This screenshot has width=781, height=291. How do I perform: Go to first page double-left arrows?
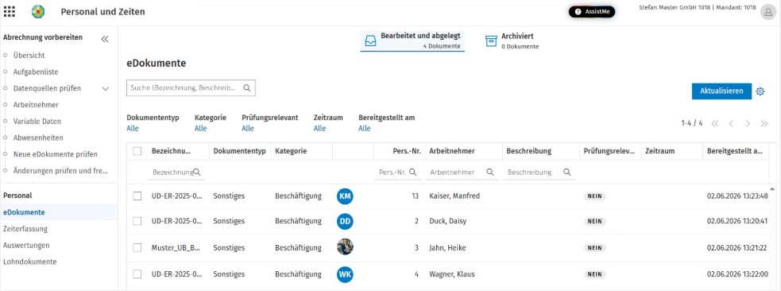coord(715,123)
